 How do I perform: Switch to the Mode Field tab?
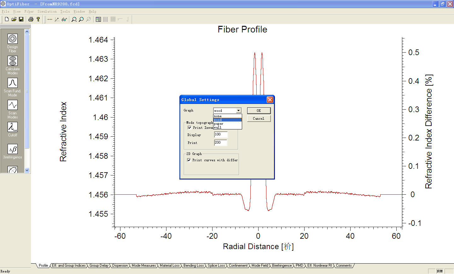click(x=260, y=265)
